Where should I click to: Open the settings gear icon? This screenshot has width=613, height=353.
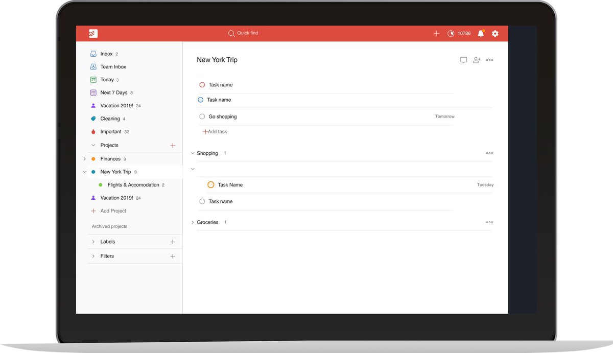[x=495, y=33]
